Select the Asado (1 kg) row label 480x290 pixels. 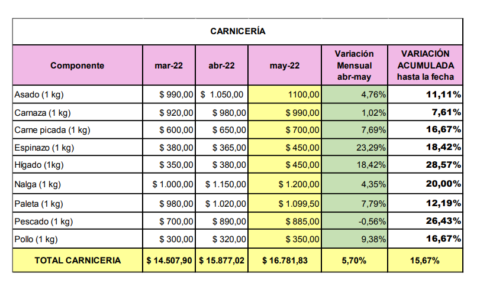coord(38,94)
